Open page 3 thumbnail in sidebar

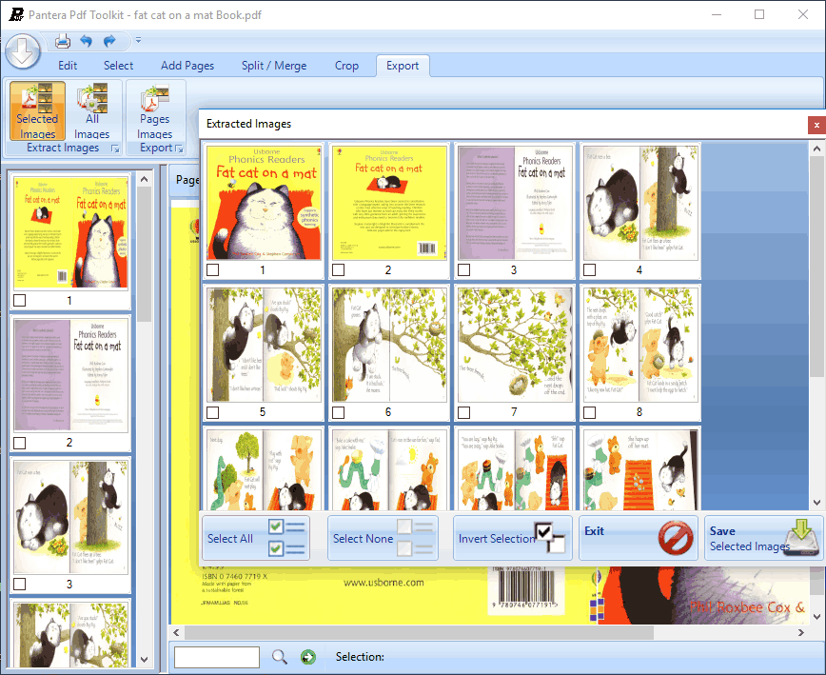click(70, 517)
